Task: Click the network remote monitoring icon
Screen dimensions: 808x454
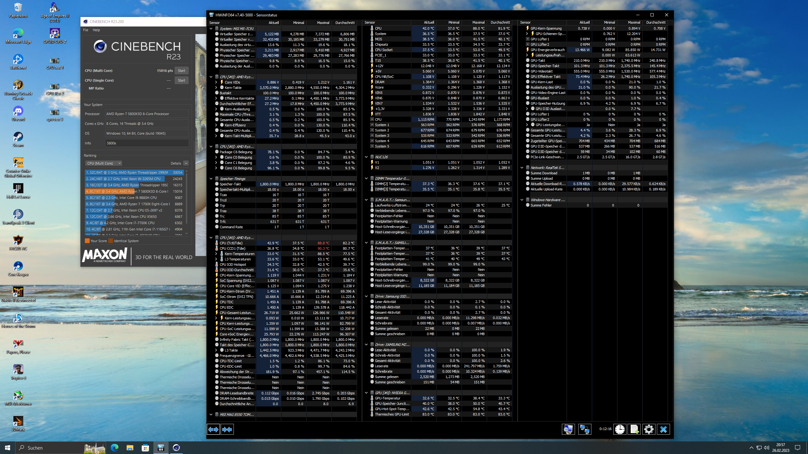Action: click(585, 429)
